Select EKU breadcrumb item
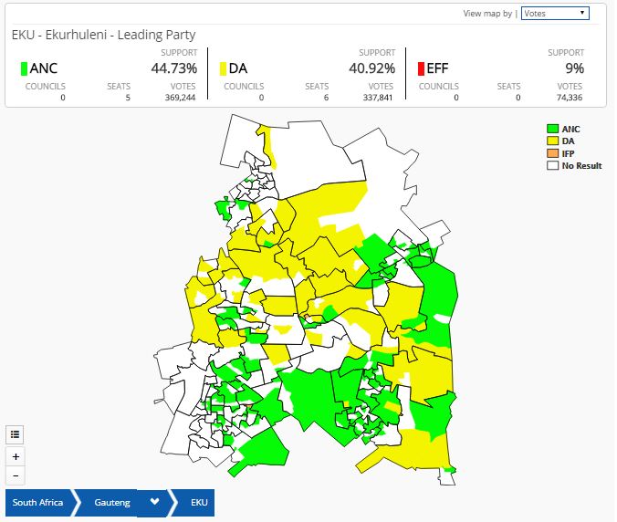 coord(199,503)
